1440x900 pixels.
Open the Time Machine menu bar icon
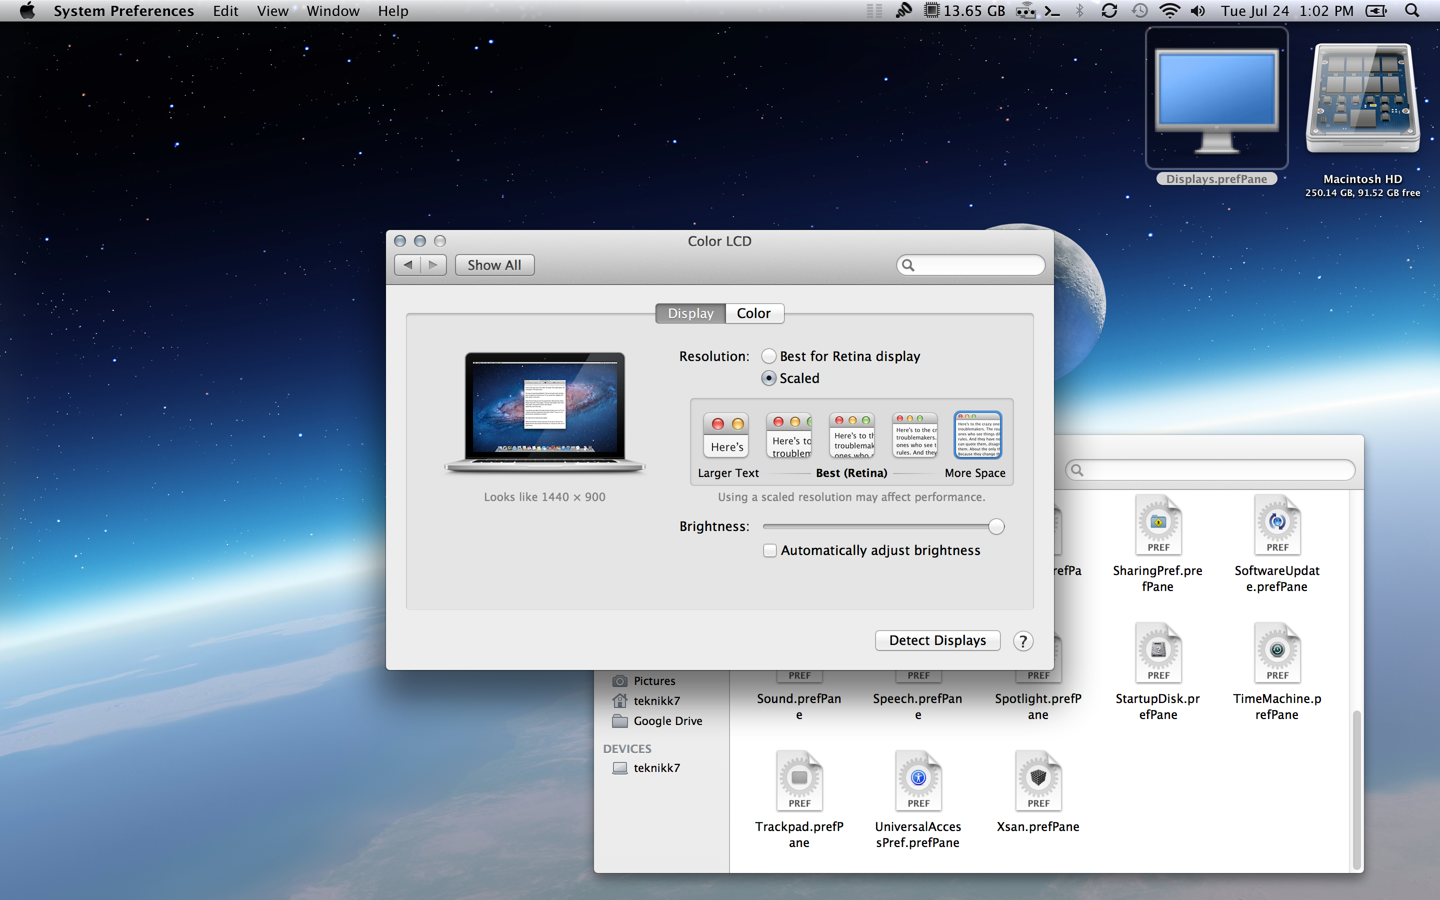tap(1139, 10)
